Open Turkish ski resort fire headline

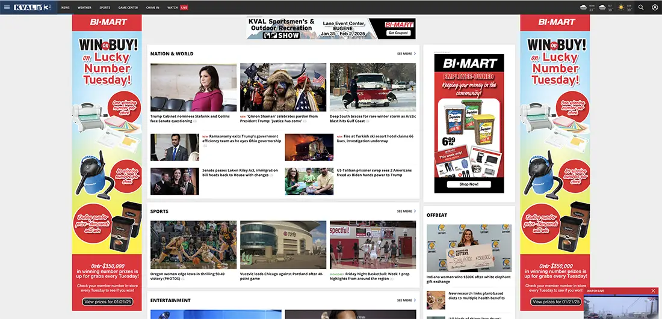click(375, 139)
